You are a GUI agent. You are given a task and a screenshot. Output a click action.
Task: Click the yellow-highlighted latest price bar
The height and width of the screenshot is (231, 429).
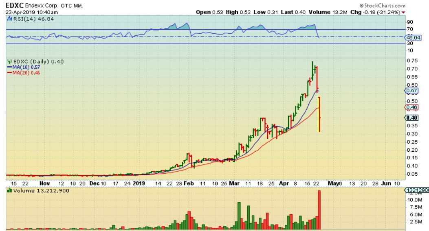(319, 114)
